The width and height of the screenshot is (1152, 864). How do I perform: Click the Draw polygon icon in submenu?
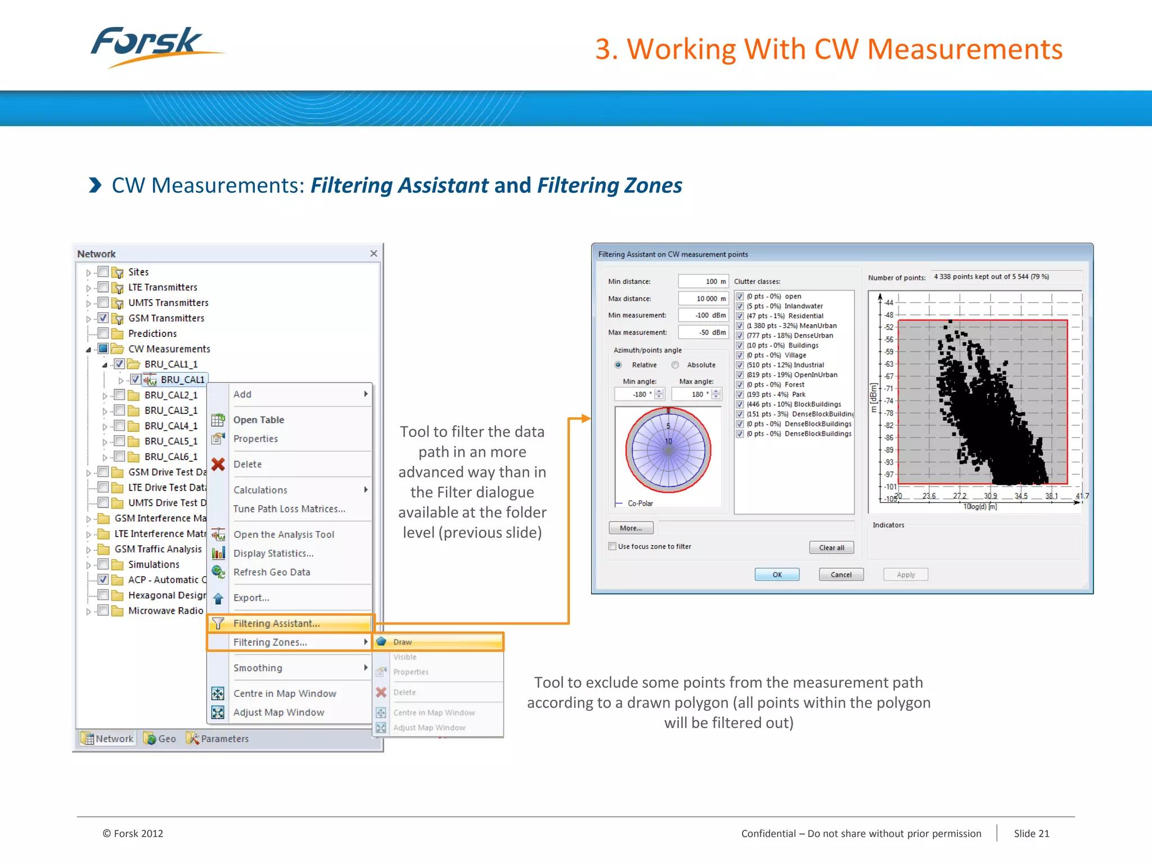point(381,641)
